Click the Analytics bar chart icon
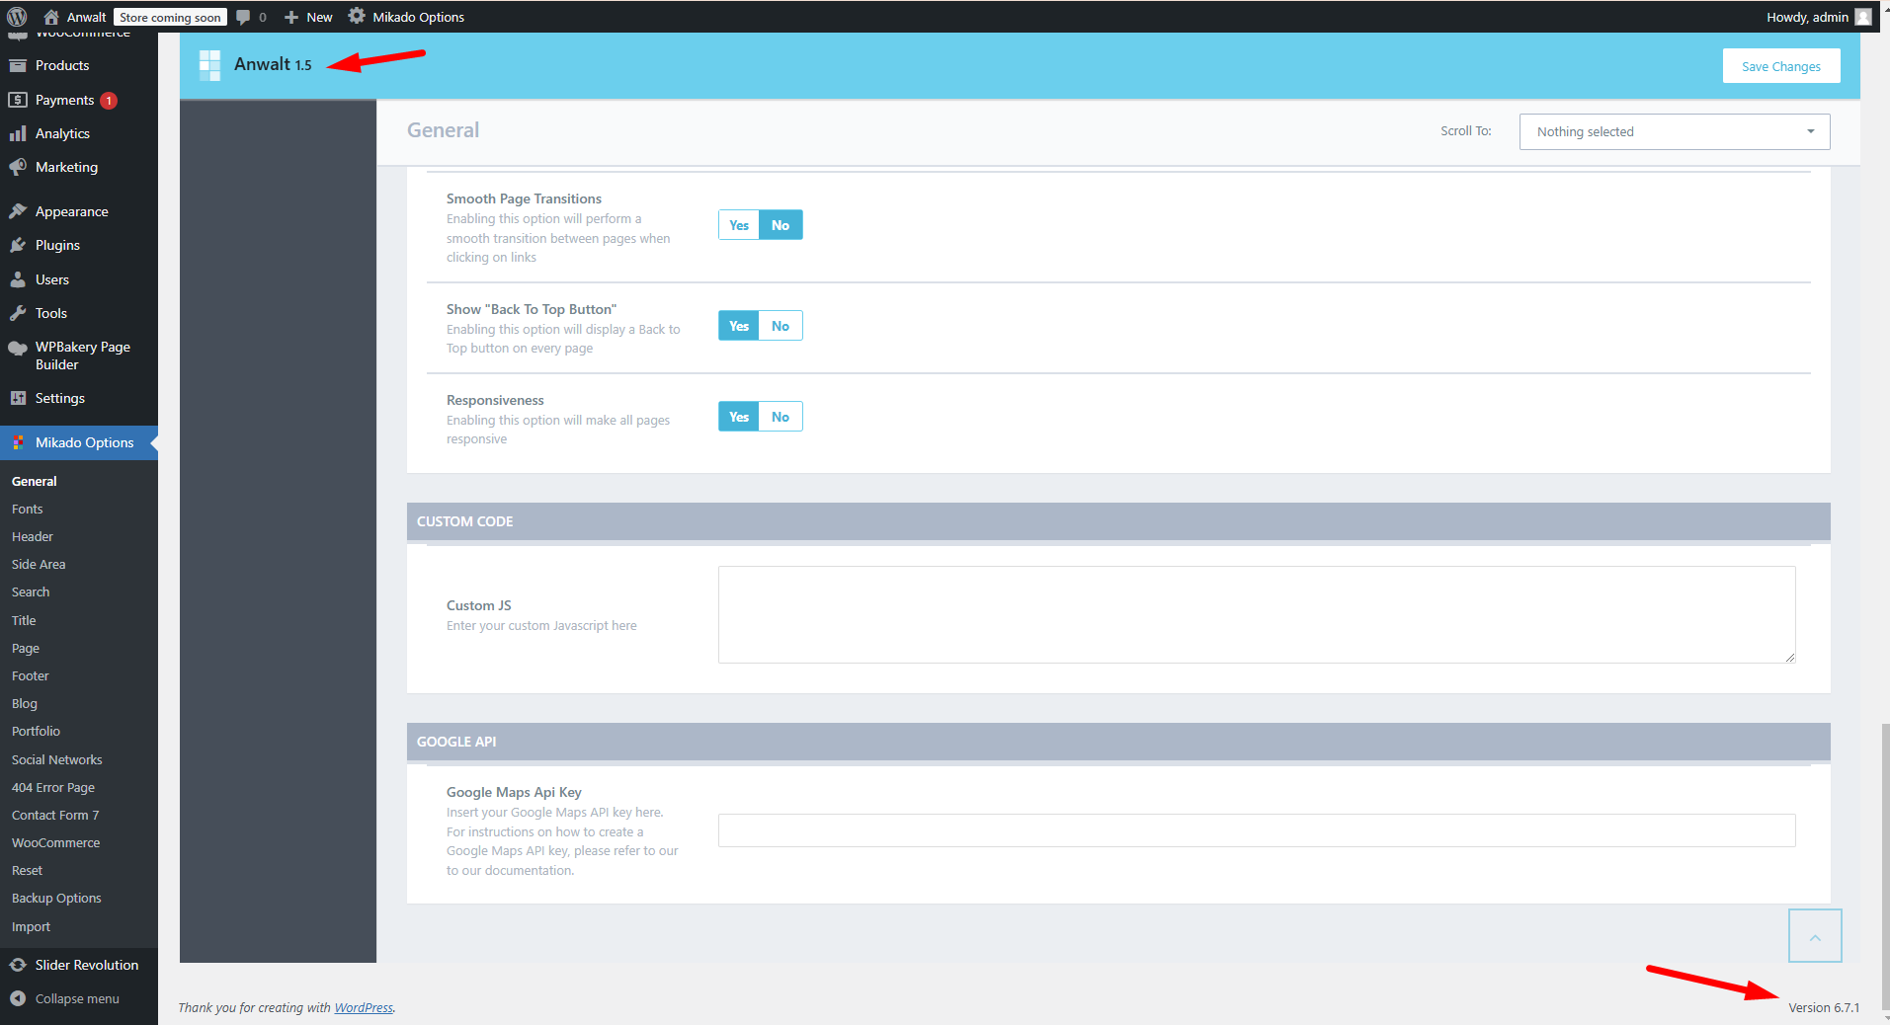 coord(18,133)
